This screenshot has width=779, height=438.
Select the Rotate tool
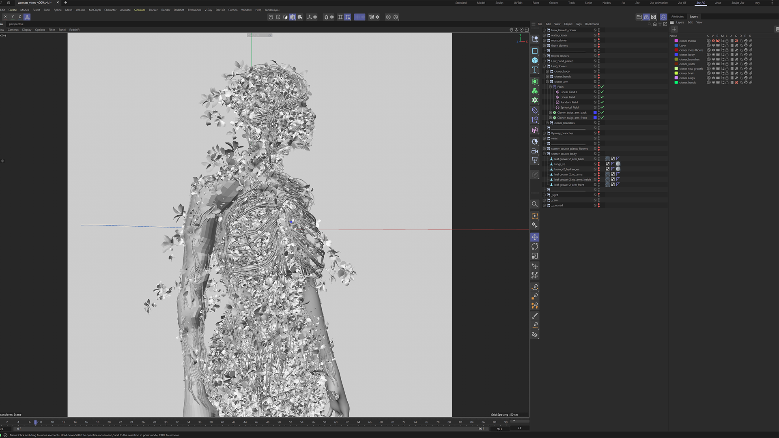point(535,247)
